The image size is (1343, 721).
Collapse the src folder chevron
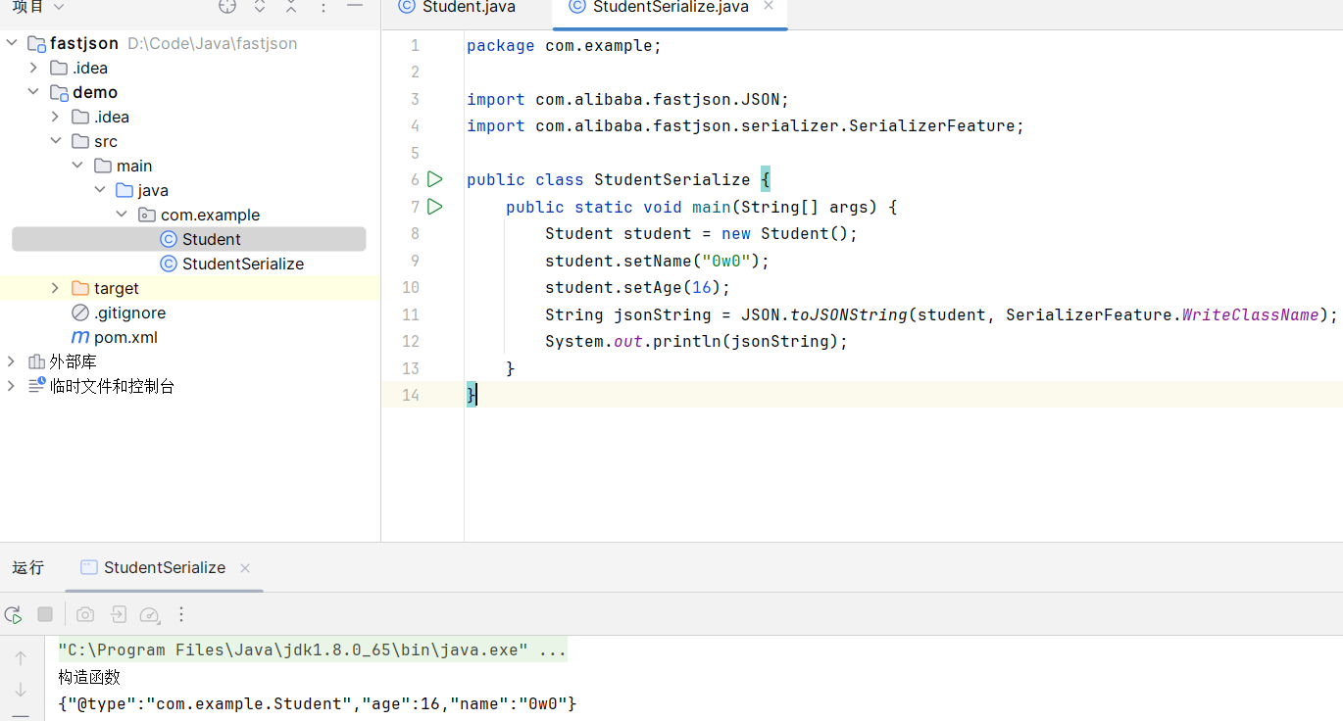55,141
